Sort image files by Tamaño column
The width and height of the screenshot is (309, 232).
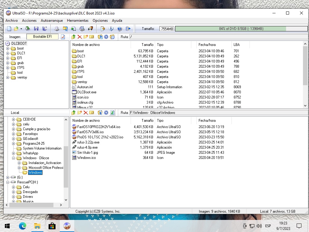[143, 45]
